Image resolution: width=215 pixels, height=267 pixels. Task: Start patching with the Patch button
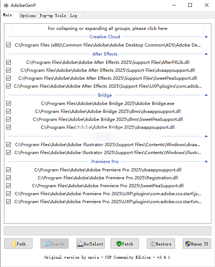coord(125,244)
